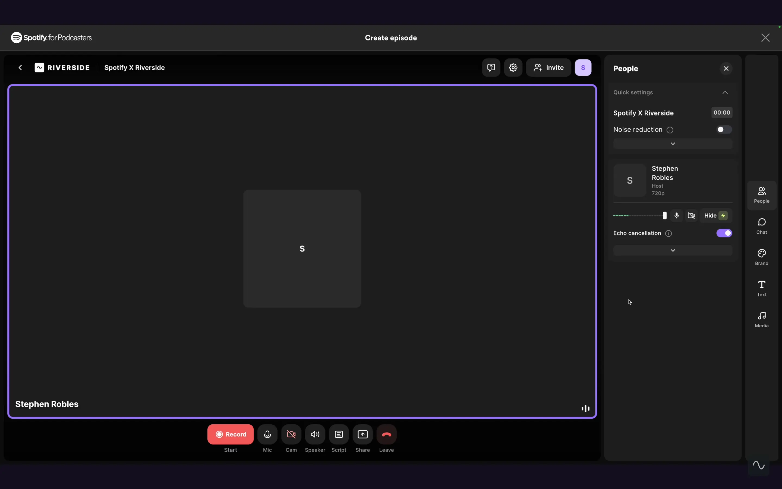Expand more options under Noise reduction

[x=673, y=144]
